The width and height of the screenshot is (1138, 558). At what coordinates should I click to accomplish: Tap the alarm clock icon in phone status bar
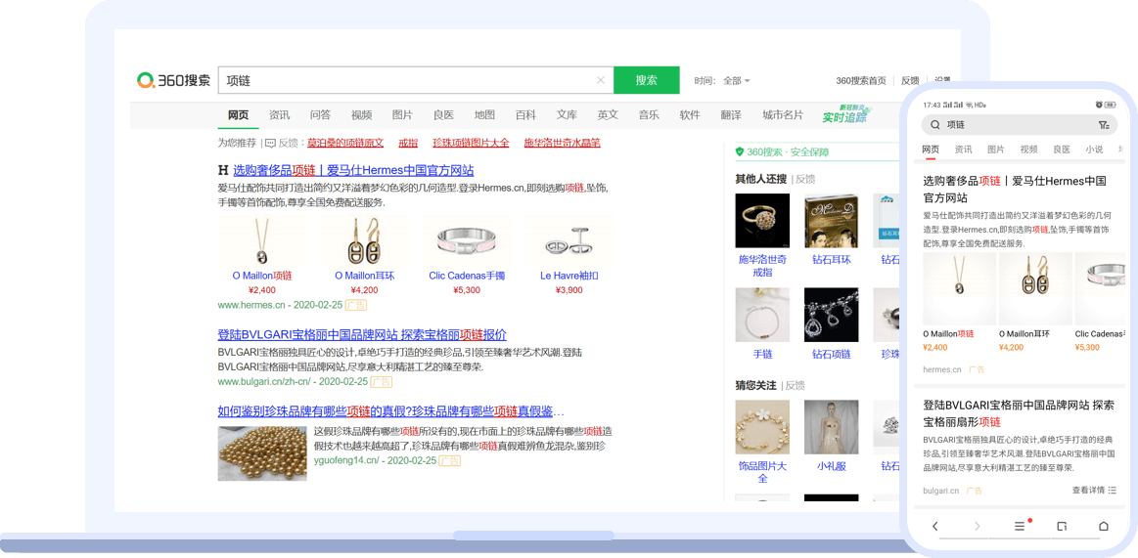click(x=1100, y=105)
